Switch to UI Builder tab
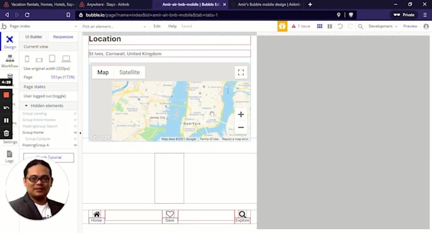The image size is (432, 233). (34, 37)
